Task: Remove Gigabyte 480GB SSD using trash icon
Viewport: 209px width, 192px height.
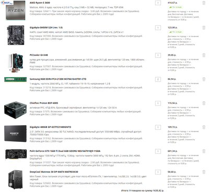Action: 204,127
